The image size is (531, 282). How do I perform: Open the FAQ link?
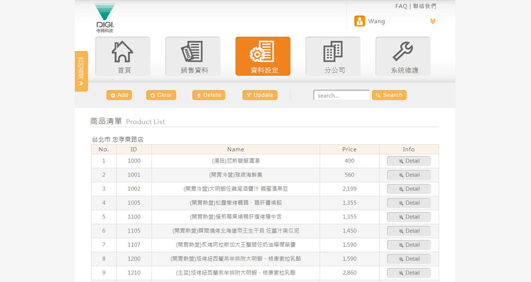401,6
